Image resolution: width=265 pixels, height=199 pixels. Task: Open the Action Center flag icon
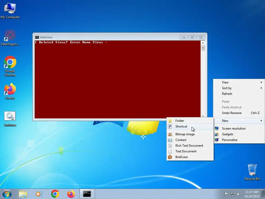point(226,194)
